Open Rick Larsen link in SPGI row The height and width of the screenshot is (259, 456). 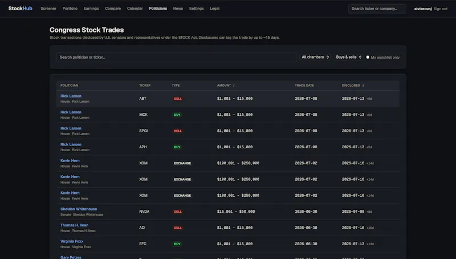click(x=71, y=128)
